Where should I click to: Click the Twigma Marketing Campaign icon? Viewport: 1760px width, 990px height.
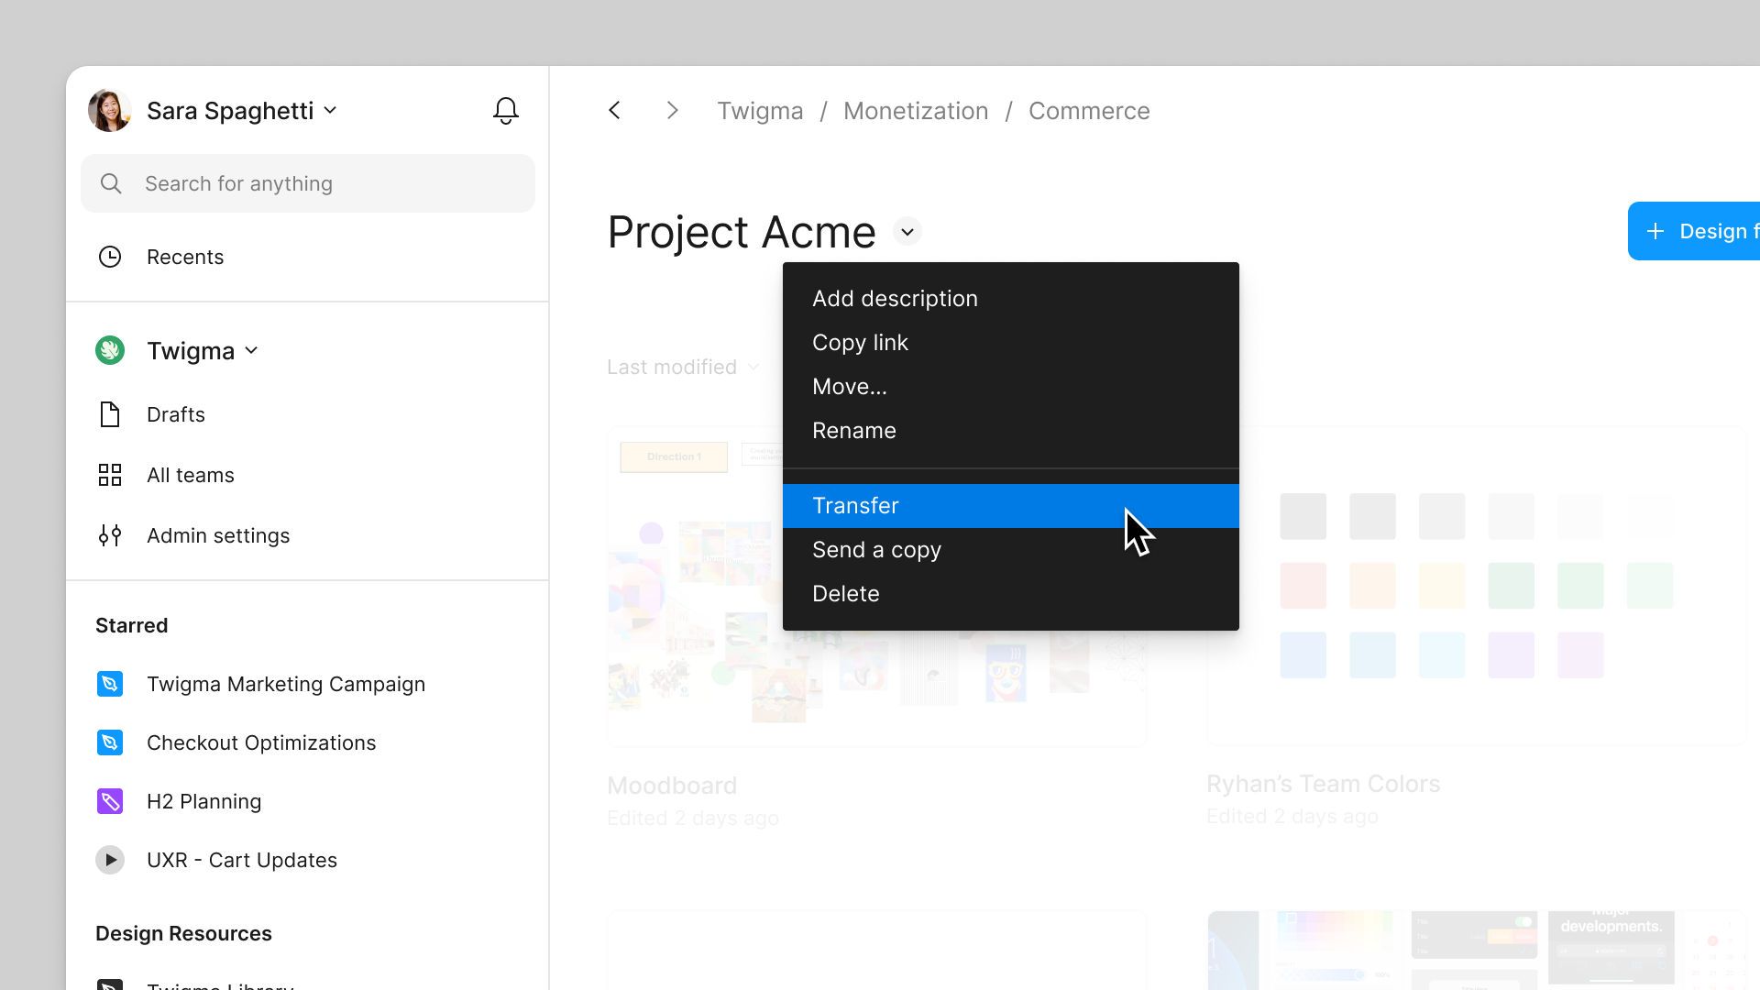110,684
